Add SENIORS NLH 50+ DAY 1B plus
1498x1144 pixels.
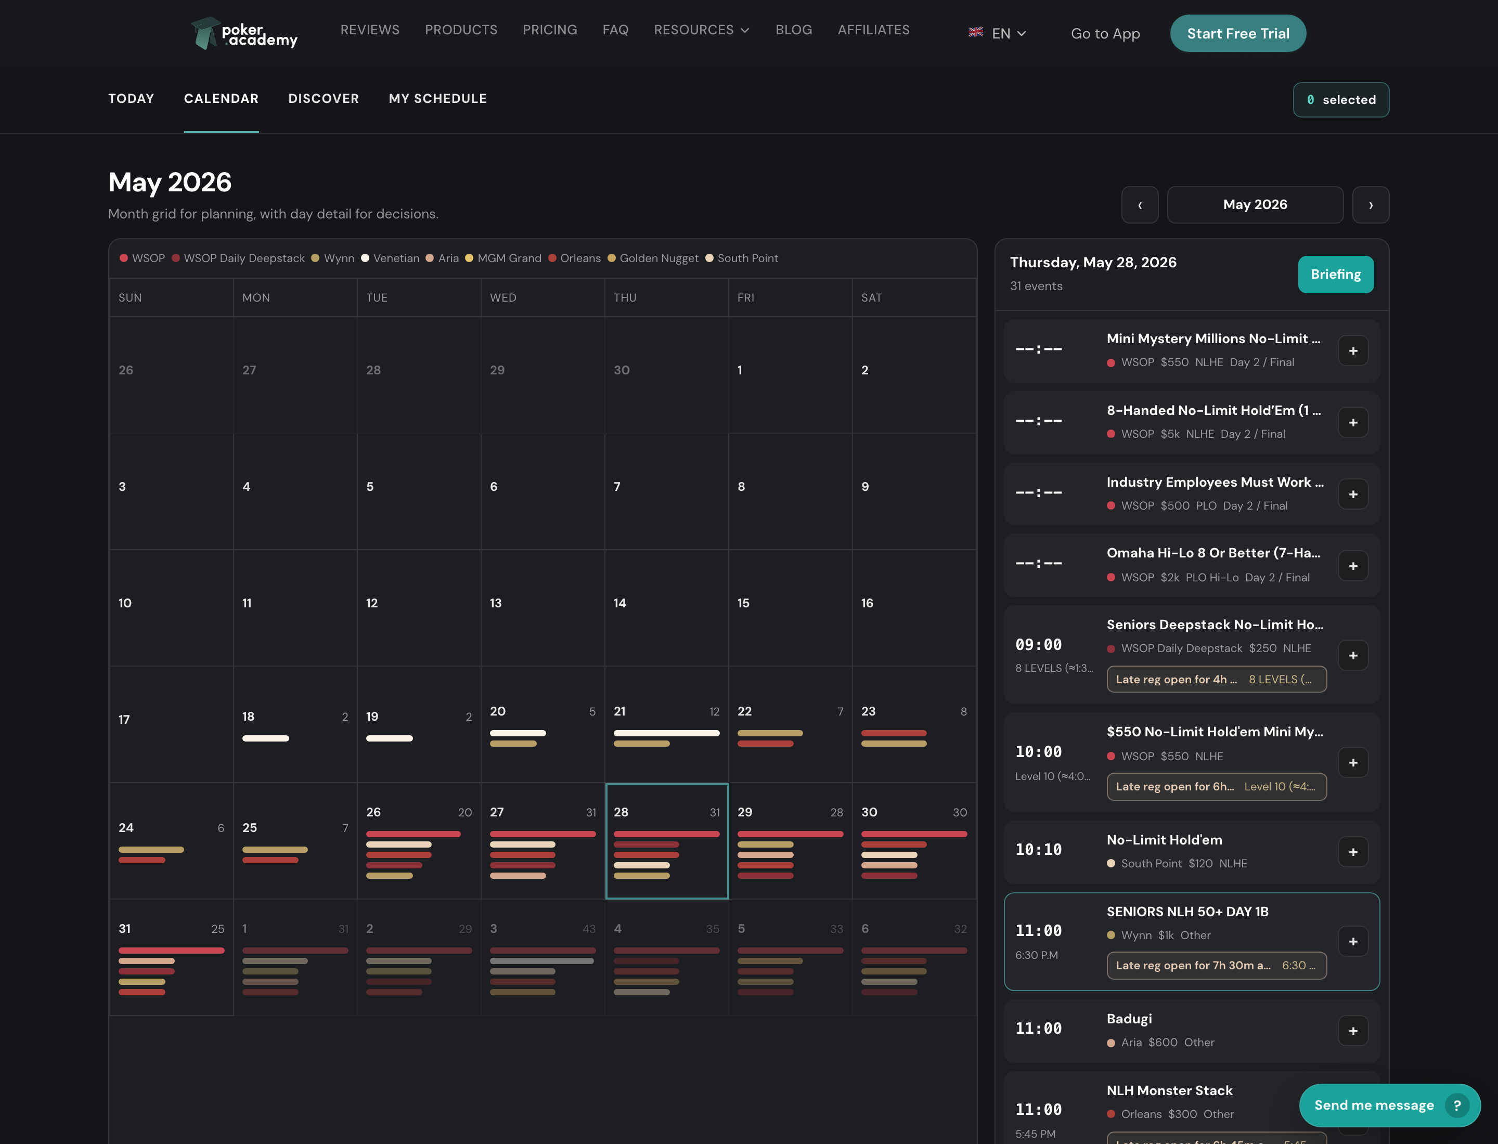tap(1353, 941)
